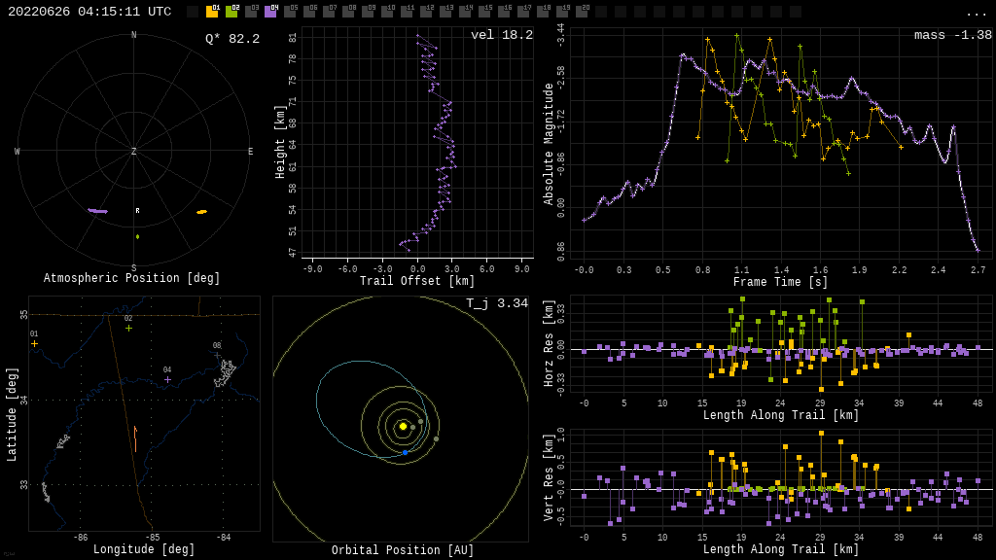Toggle station 04 purple box
The image size is (996, 560).
click(270, 12)
